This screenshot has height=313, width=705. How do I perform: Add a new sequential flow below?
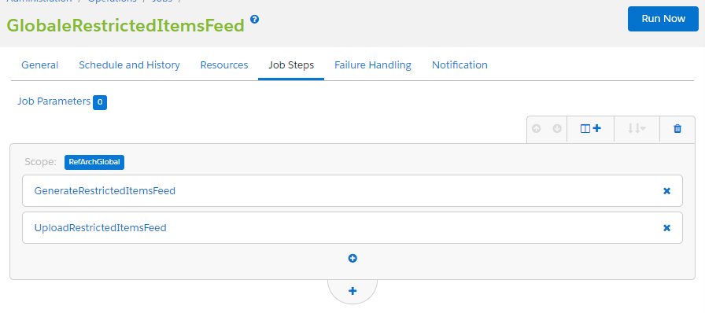pos(352,291)
